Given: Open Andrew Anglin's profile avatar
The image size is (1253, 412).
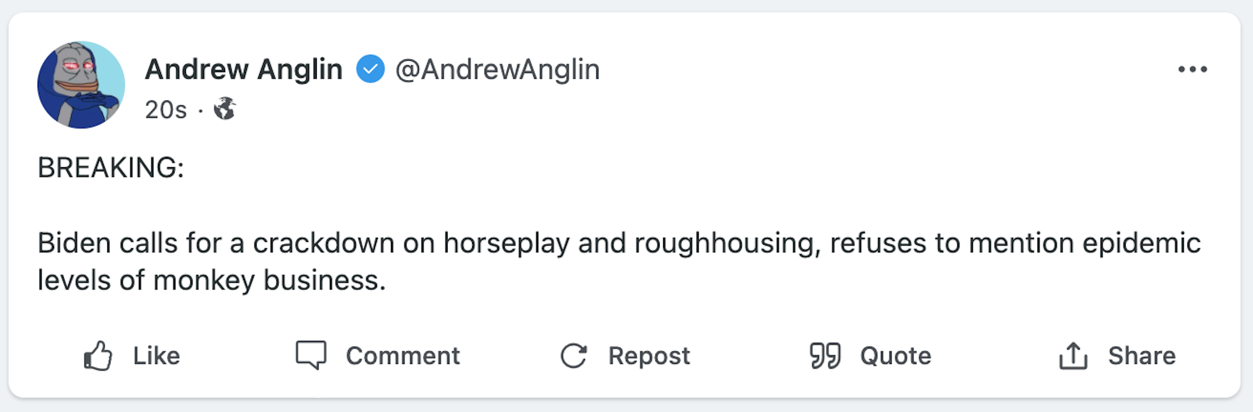Looking at the screenshot, I should (x=81, y=85).
